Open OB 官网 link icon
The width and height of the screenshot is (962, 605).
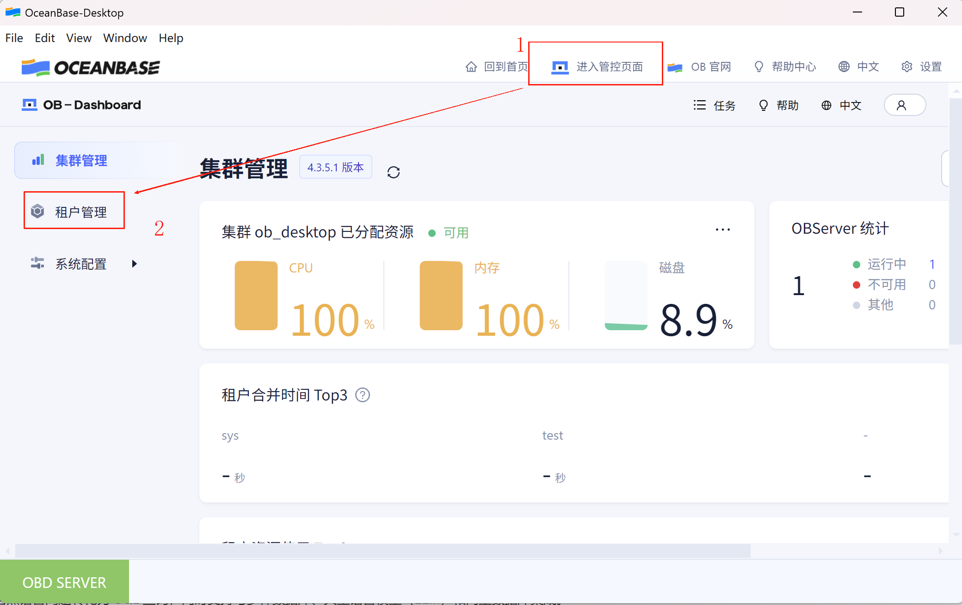676,67
